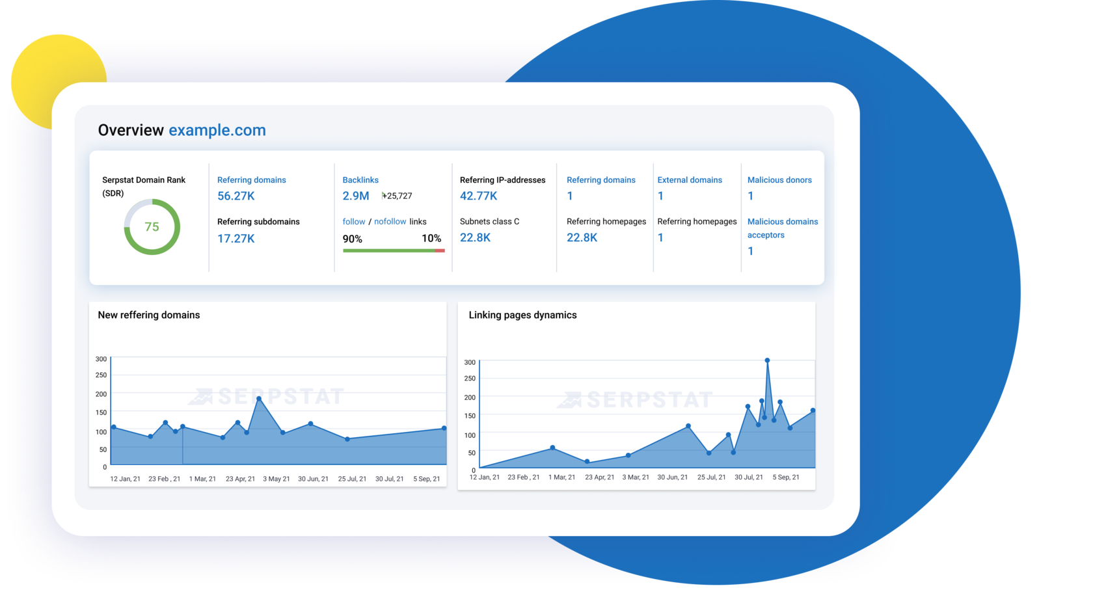Open Referring domains link above 56.27K
The width and height of the screenshot is (1093, 590).
click(x=252, y=180)
